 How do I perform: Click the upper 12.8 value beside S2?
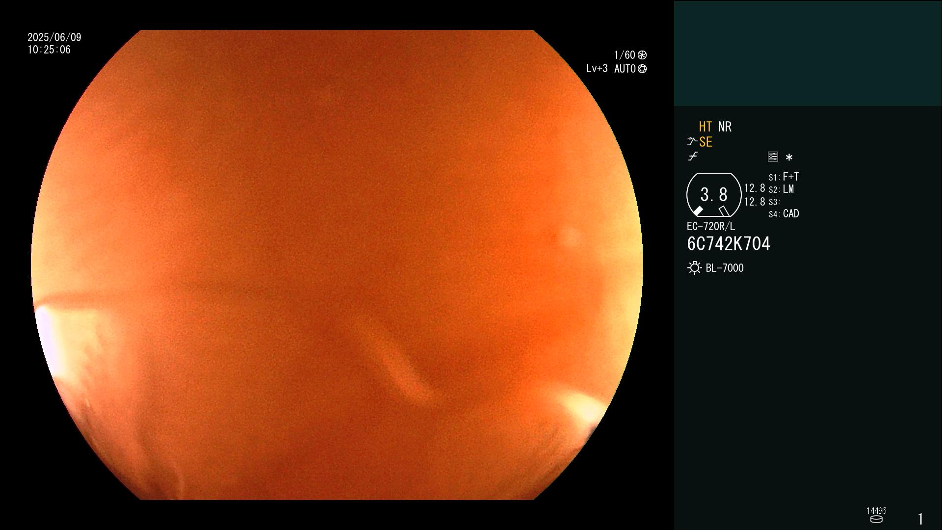(755, 188)
